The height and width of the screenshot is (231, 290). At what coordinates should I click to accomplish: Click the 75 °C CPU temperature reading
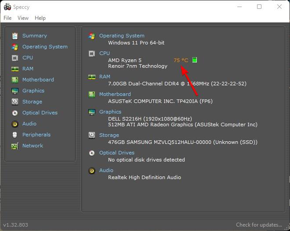tap(181, 60)
